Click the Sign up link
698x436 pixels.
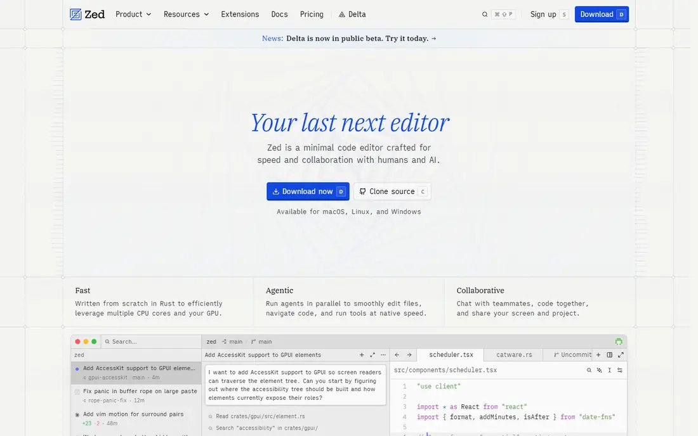click(x=543, y=14)
